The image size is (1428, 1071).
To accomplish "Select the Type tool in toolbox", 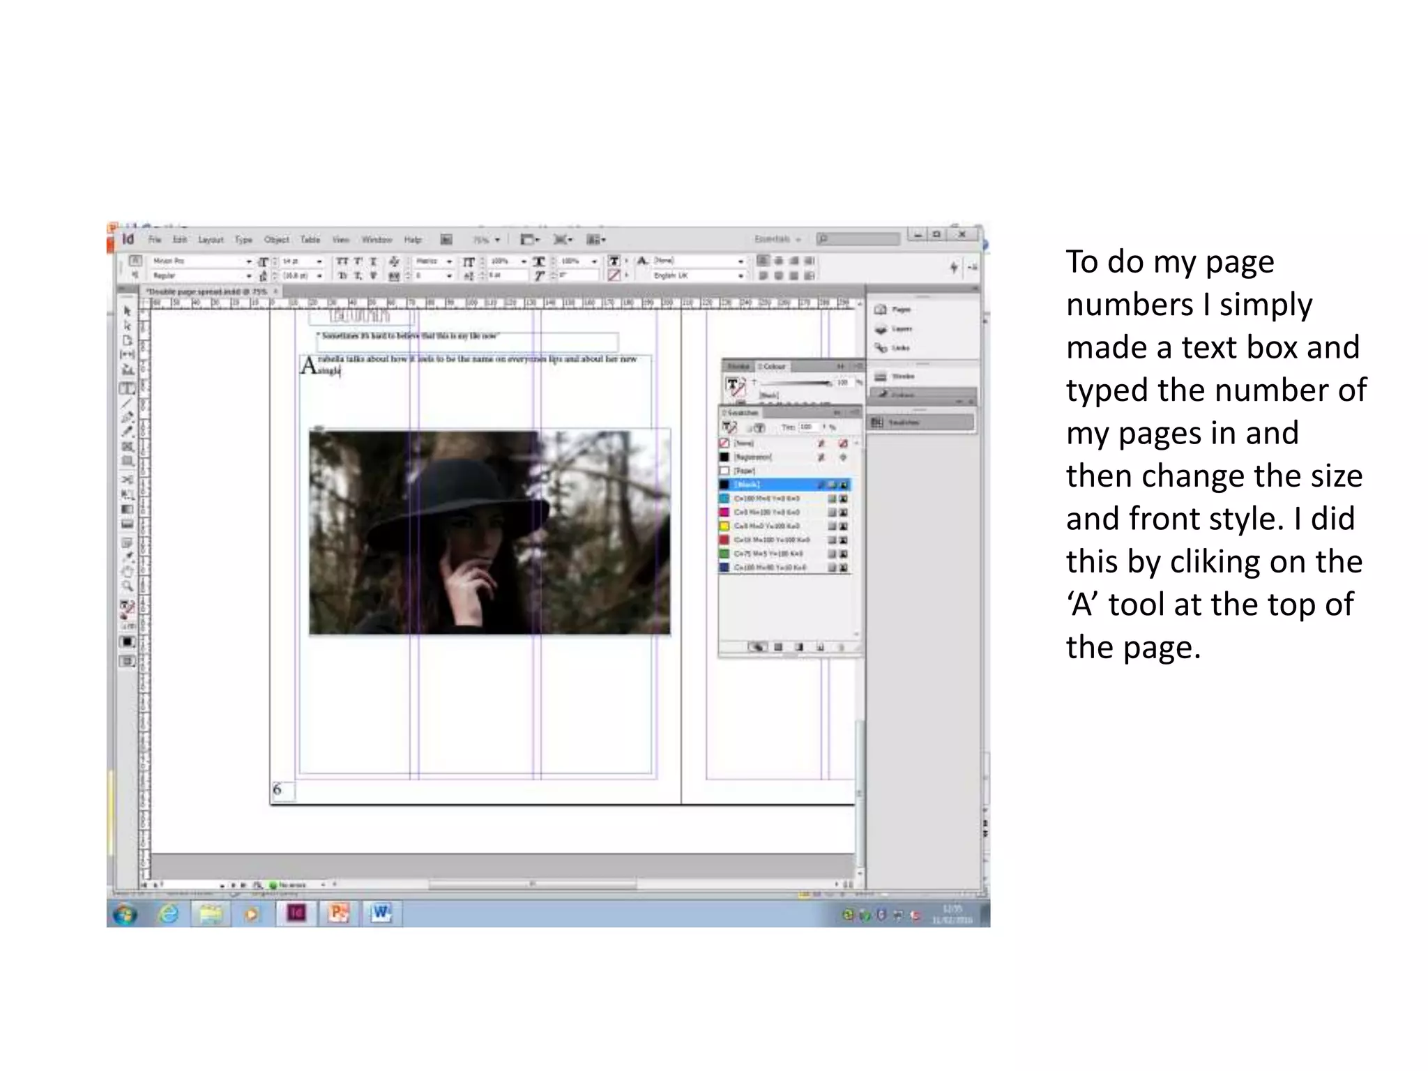I will click(x=127, y=388).
